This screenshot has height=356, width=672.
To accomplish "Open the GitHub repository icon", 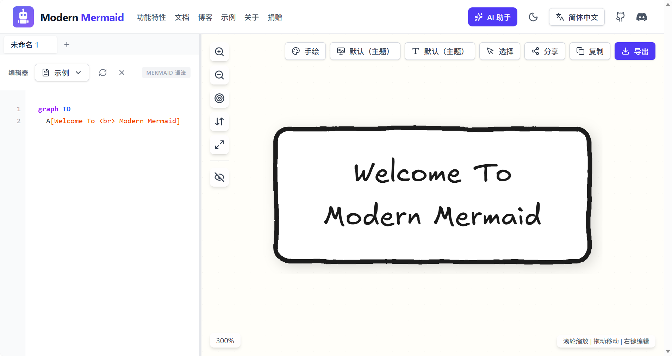I will point(620,17).
